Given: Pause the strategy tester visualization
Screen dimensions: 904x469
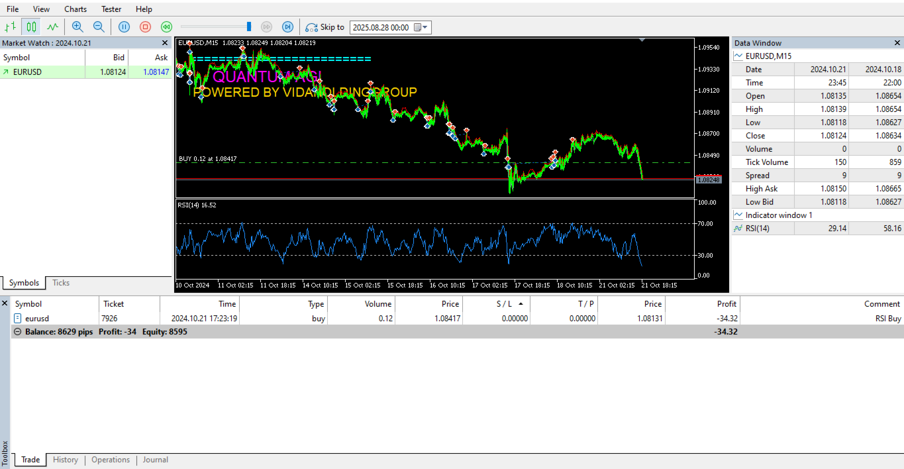Looking at the screenshot, I should [124, 26].
